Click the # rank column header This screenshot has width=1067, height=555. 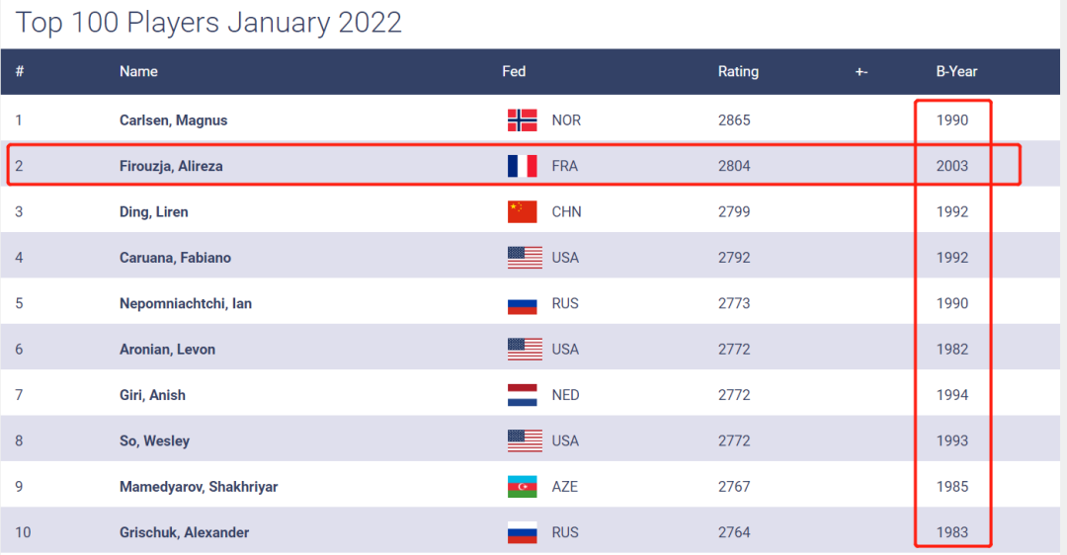(20, 71)
